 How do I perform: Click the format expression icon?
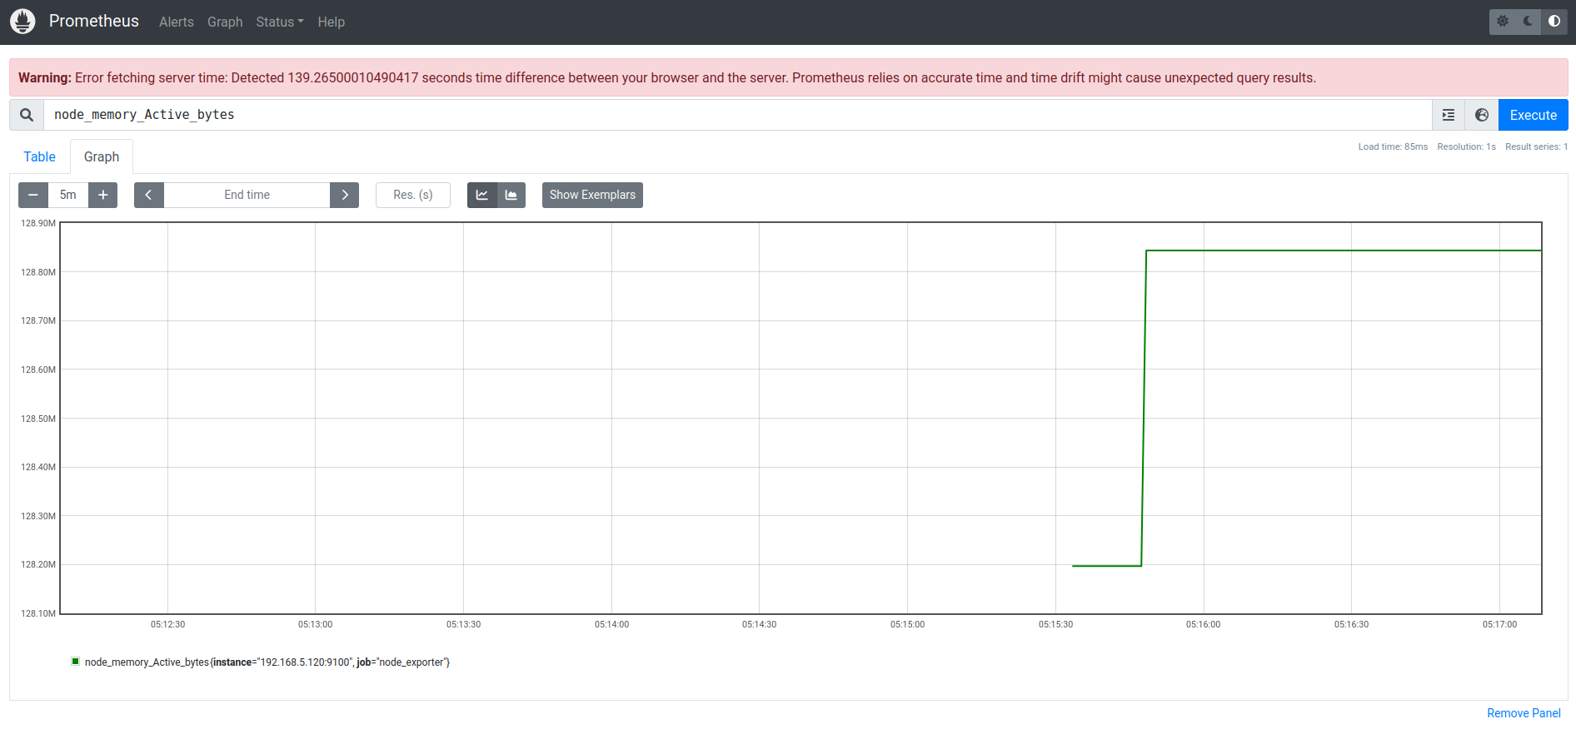(1449, 115)
